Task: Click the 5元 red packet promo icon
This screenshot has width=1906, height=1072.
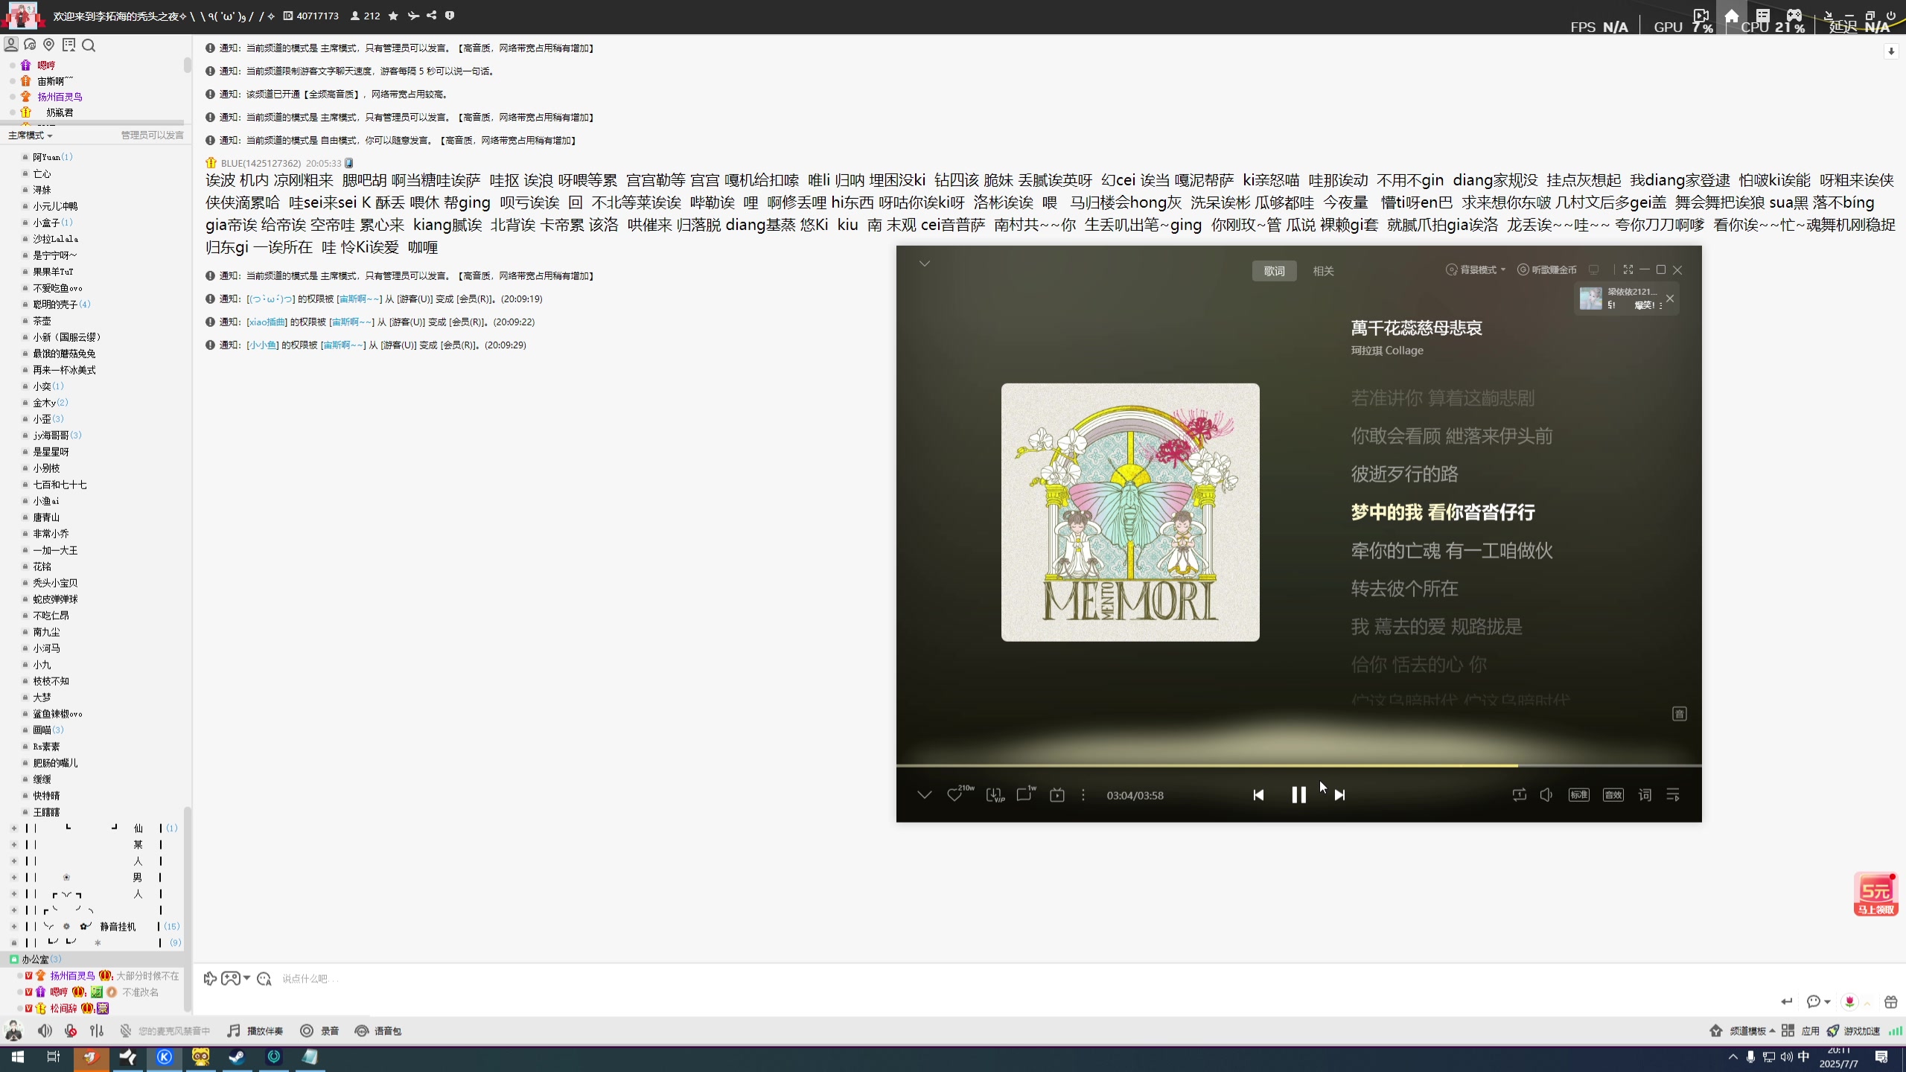Action: click(x=1875, y=894)
